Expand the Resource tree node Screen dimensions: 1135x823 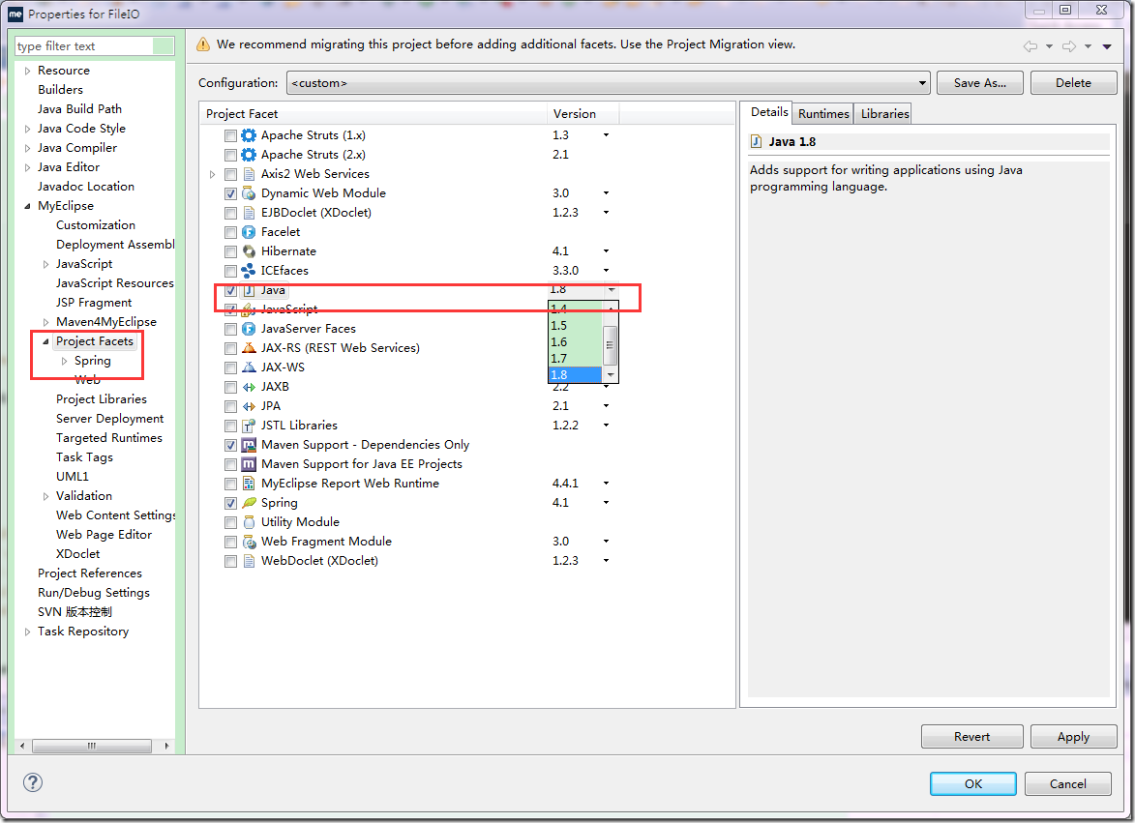[27, 71]
